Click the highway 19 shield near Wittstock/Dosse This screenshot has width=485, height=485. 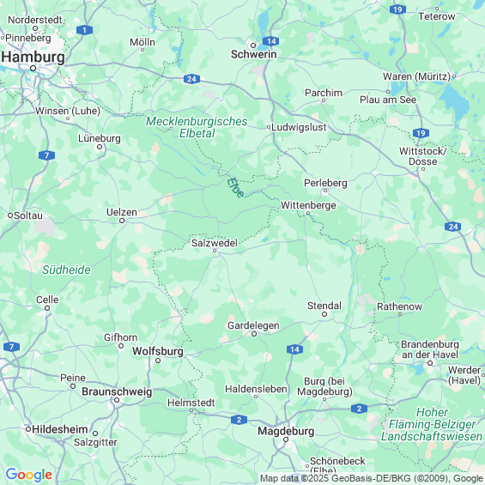421,133
